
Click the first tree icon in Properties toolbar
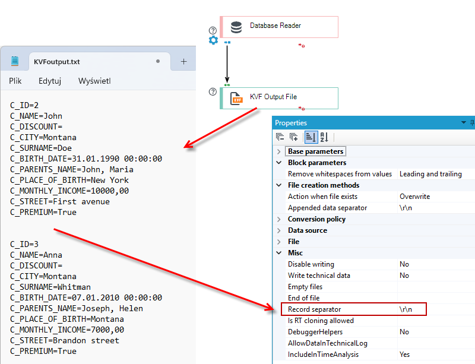(x=280, y=137)
